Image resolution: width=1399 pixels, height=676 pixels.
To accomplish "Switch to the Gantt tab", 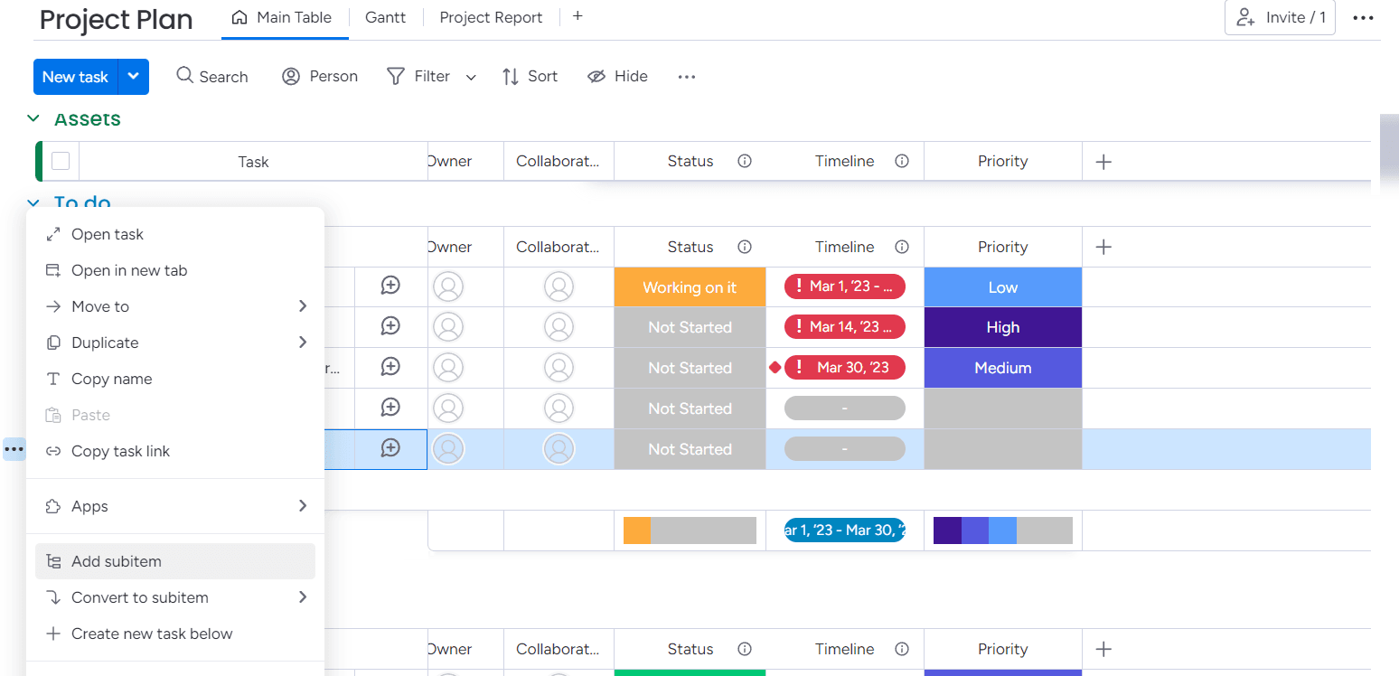I will pyautogui.click(x=385, y=17).
